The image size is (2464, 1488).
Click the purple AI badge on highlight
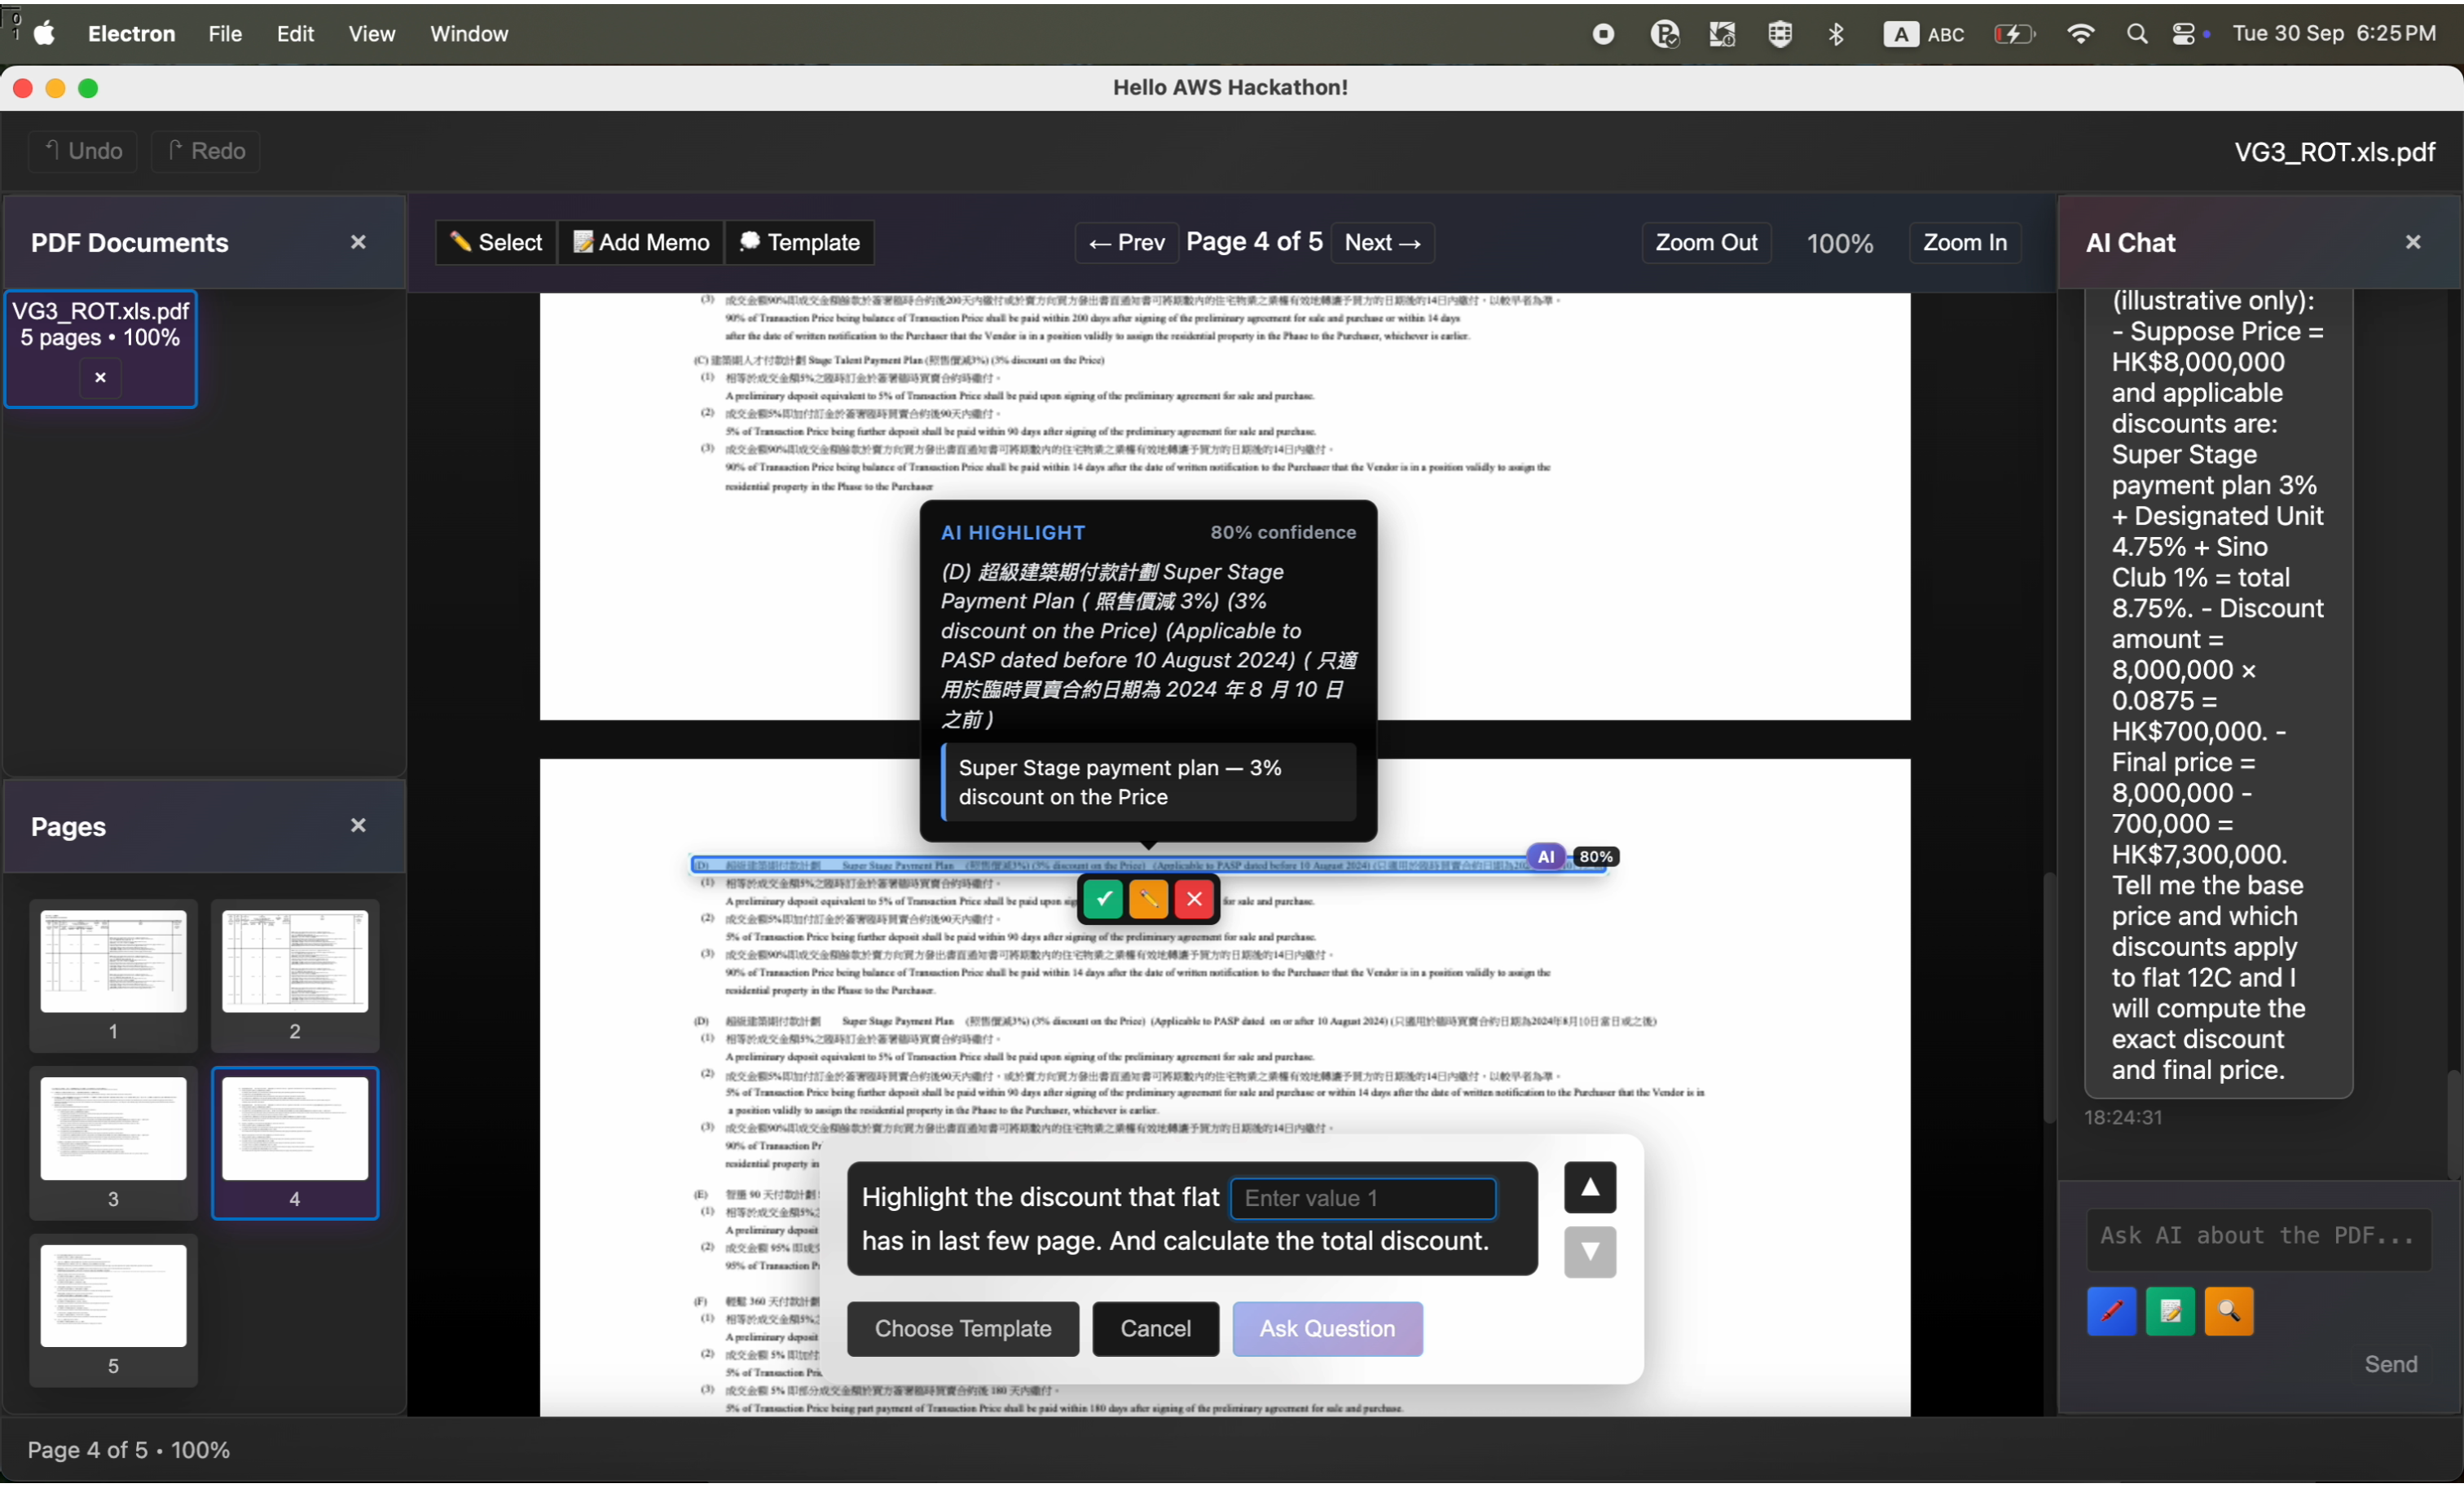click(x=1545, y=856)
